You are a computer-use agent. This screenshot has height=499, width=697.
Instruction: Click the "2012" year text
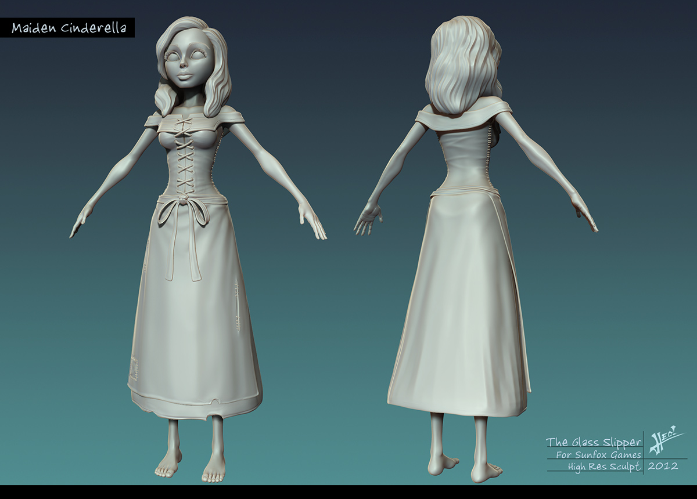(x=663, y=466)
